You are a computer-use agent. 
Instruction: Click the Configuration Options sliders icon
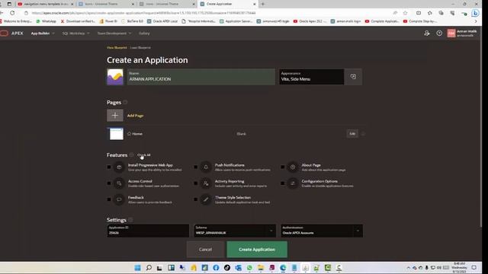(x=293, y=183)
